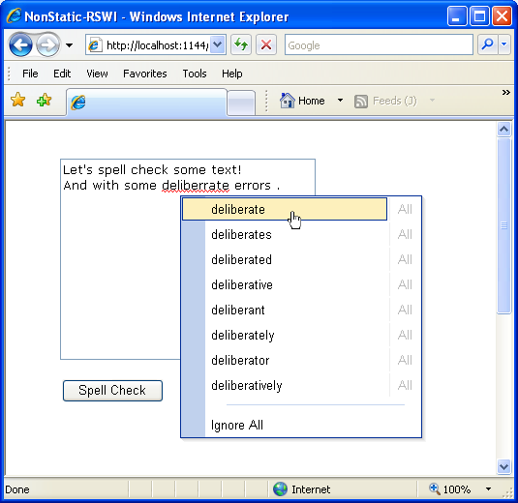Screen dimensions: 518x503
Task: Click the red Stop loading icon
Action: coord(266,44)
